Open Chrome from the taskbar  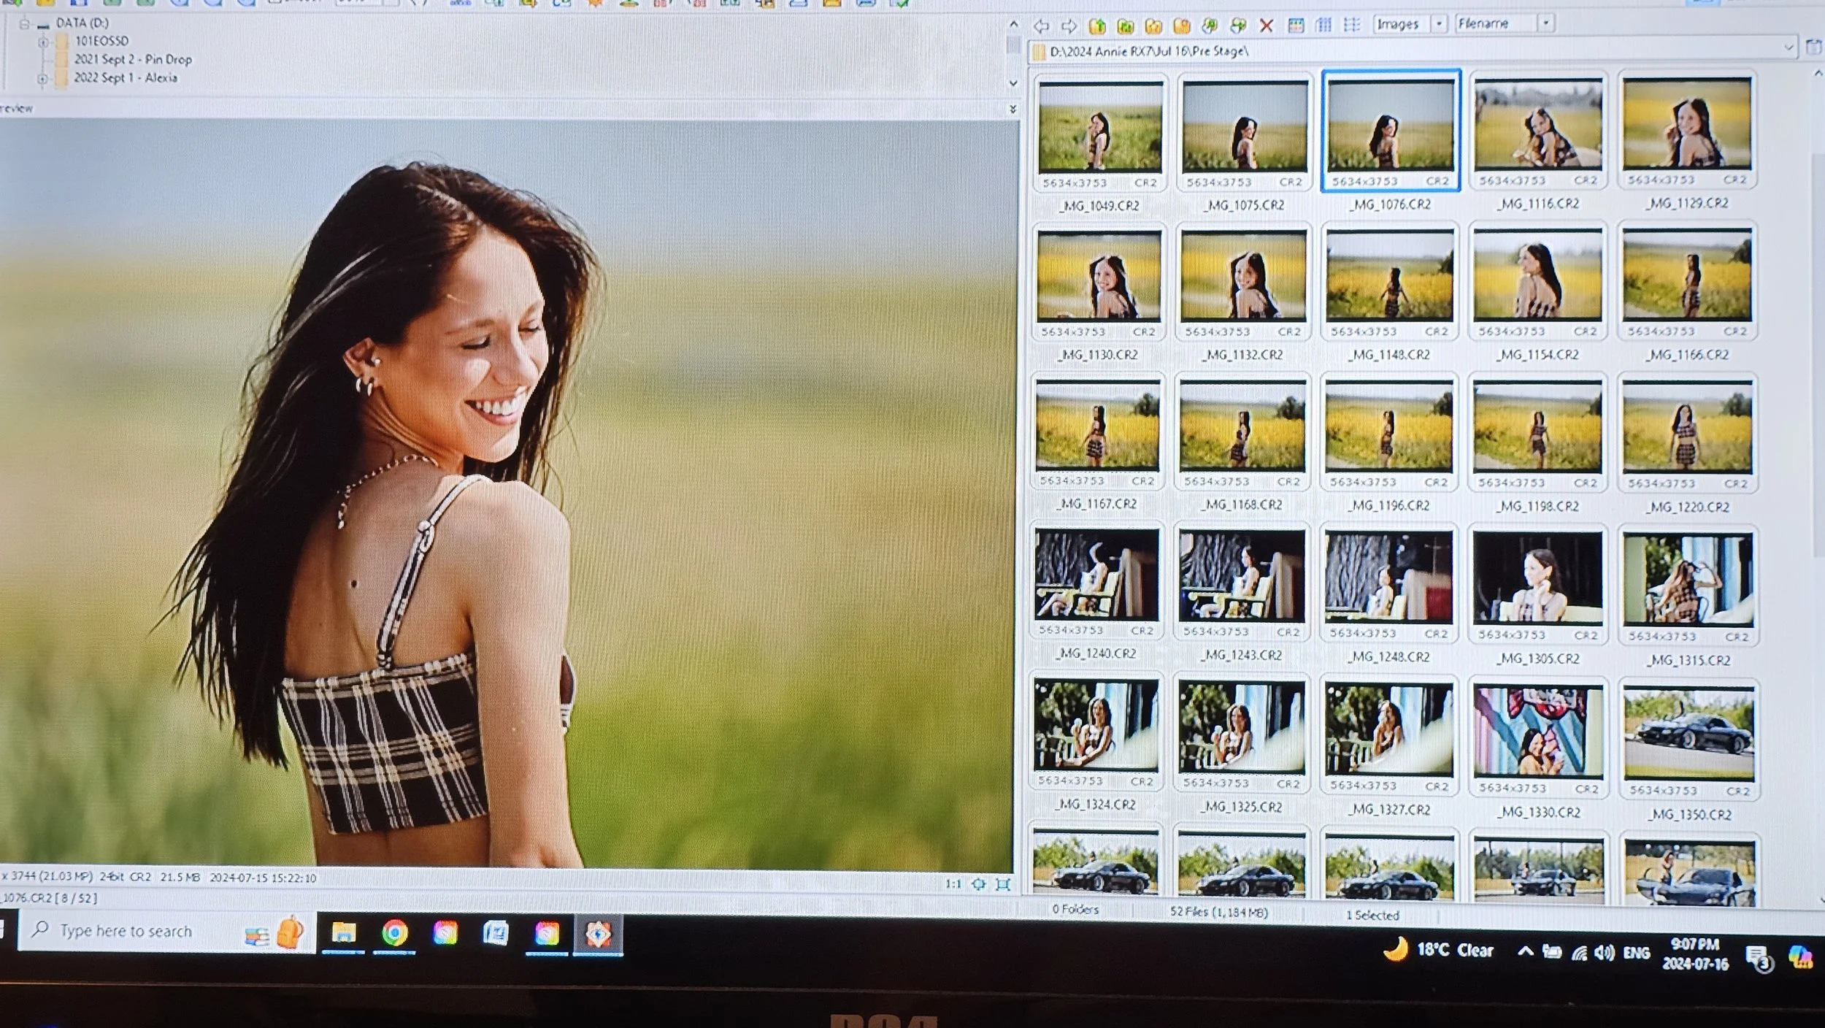pos(394,933)
